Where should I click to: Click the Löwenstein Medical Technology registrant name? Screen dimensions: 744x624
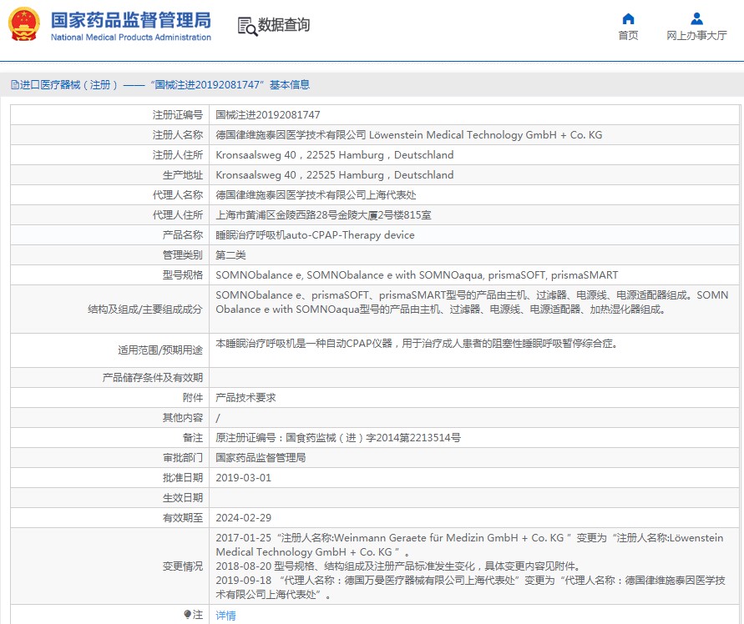point(408,135)
